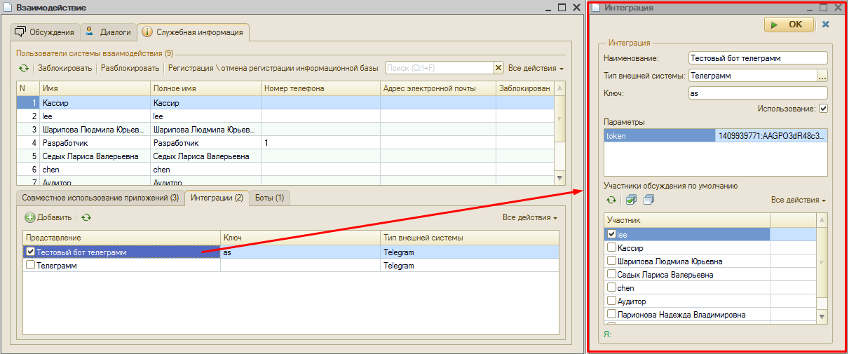Click the Служебная информация info icon

[146, 32]
